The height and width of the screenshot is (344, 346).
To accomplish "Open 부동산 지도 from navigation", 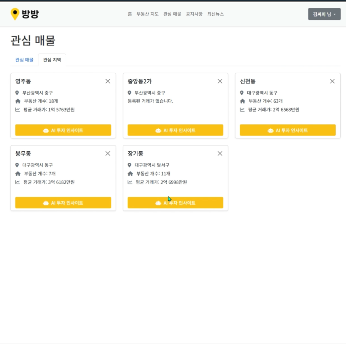I will 147,14.
